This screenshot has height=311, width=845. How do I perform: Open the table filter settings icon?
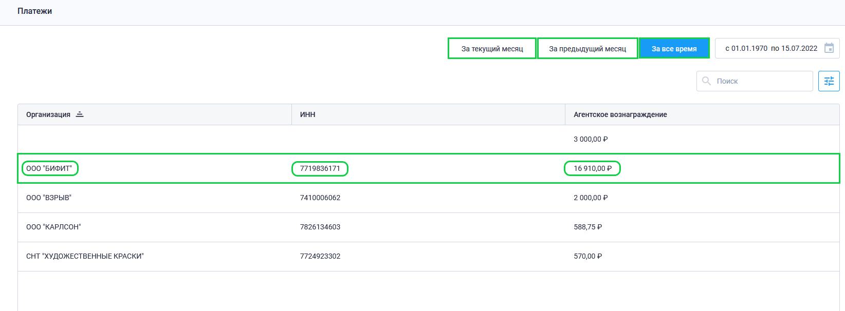pos(829,81)
